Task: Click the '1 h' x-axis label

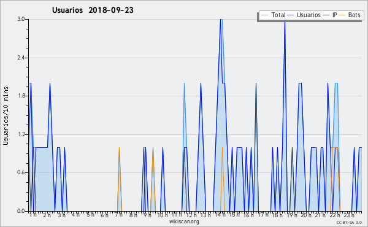Action: click(33, 215)
